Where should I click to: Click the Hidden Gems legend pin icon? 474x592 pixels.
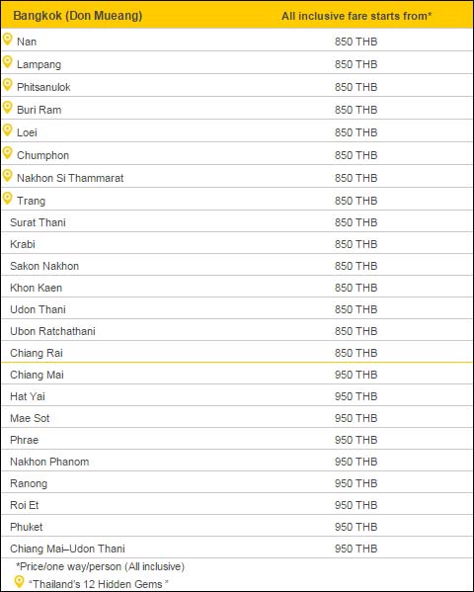[x=19, y=582]
